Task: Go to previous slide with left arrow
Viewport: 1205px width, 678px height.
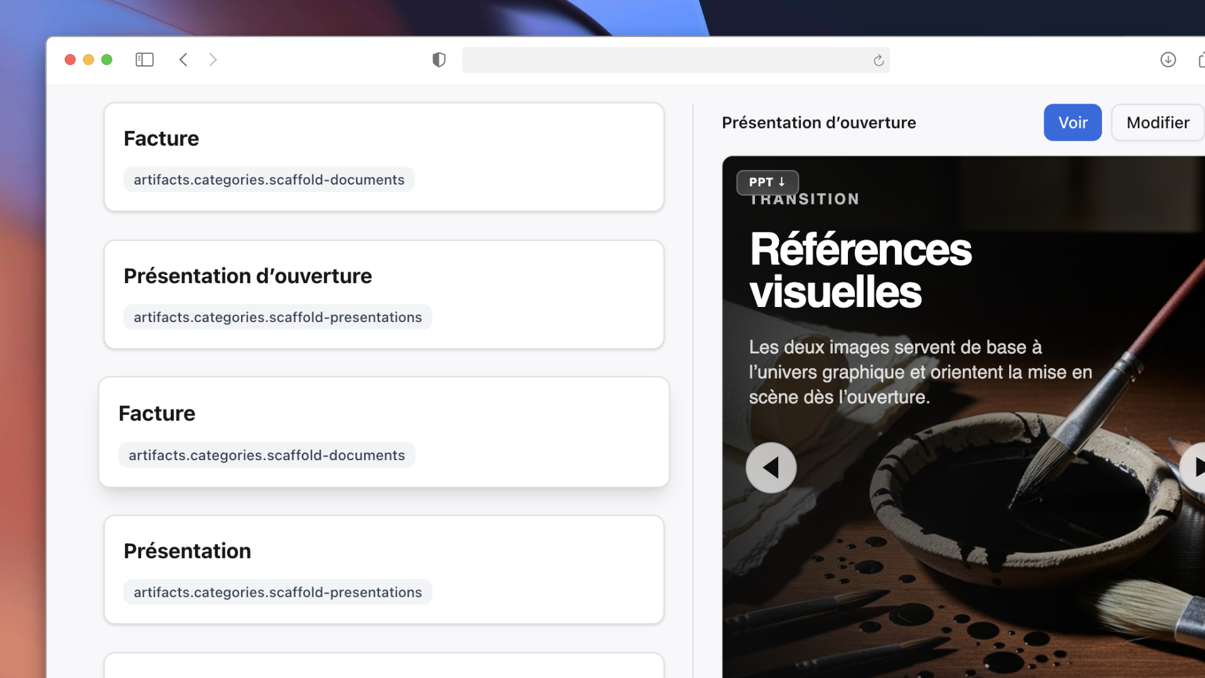Action: point(771,468)
